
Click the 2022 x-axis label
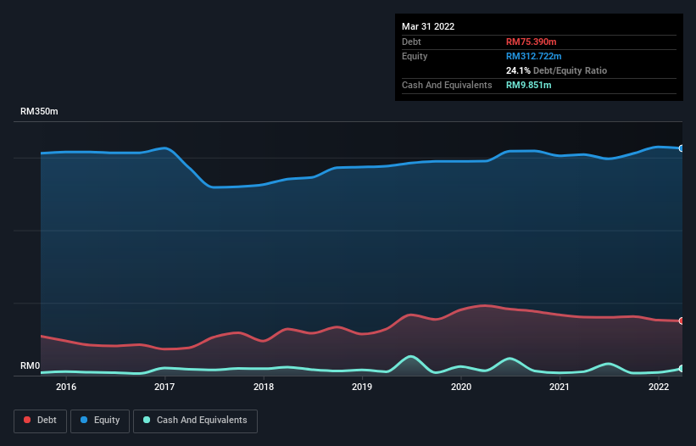coord(659,387)
